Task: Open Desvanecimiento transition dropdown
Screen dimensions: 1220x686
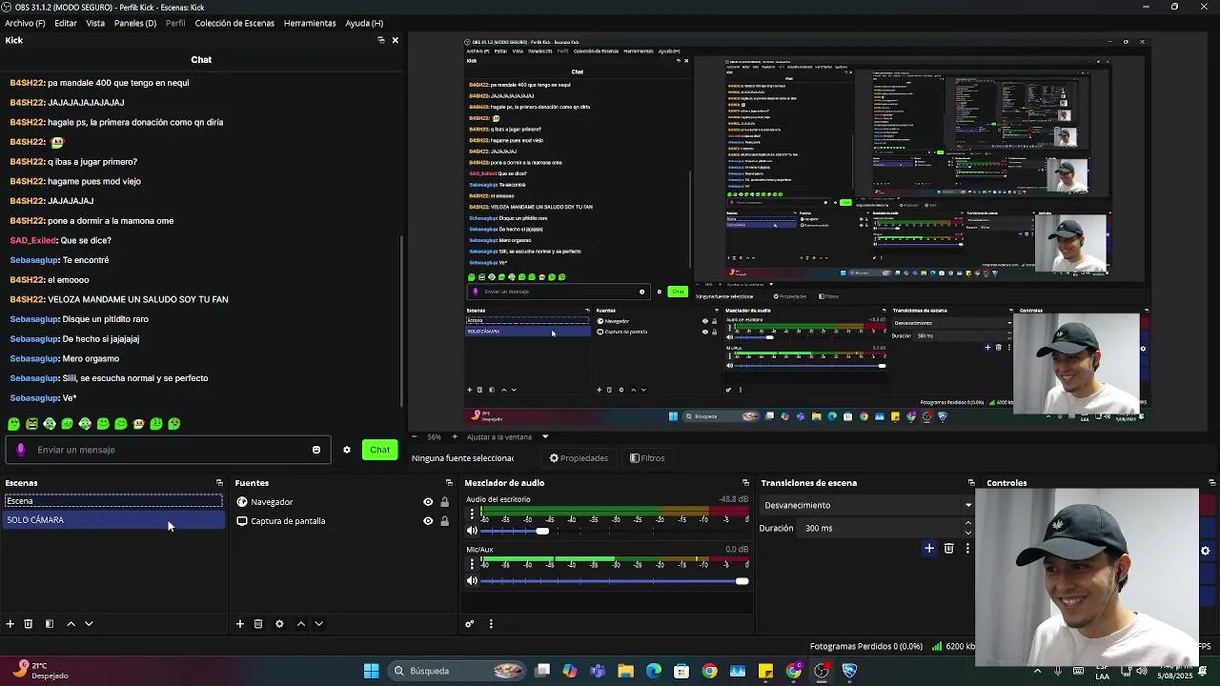Action: click(866, 506)
